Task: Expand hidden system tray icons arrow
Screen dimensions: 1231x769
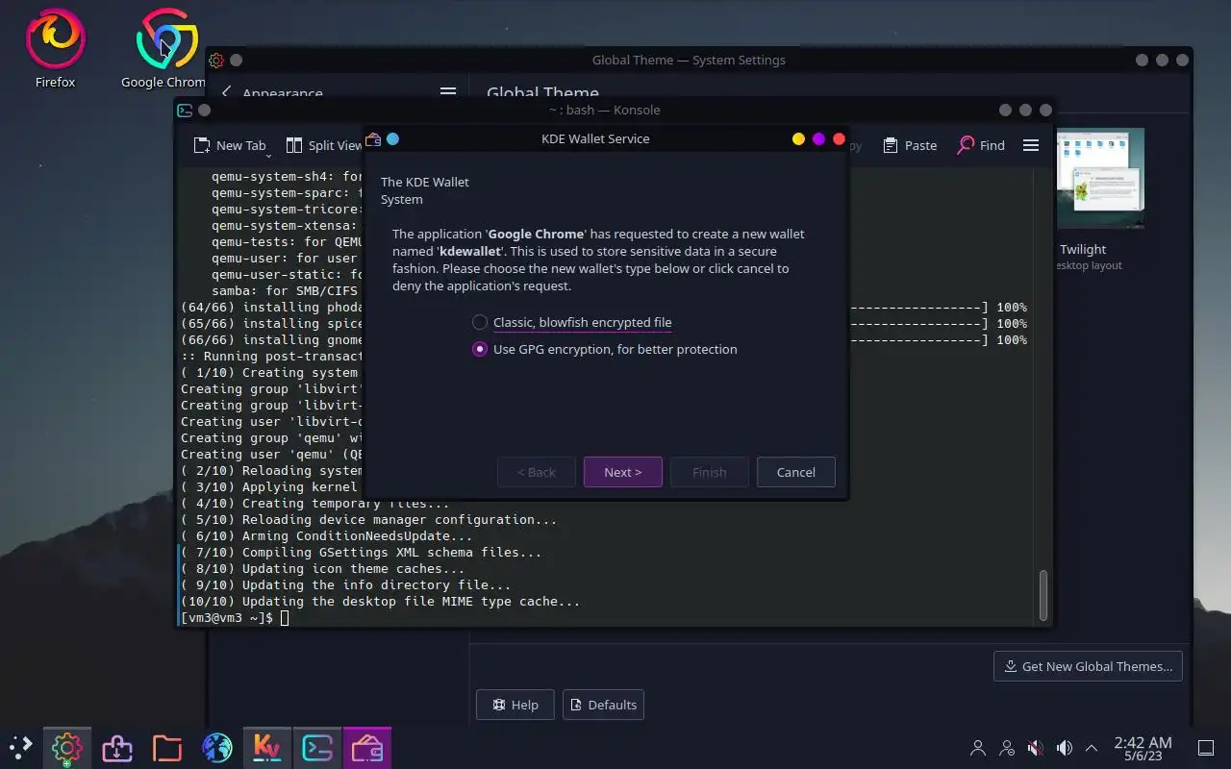Action: point(1092,748)
